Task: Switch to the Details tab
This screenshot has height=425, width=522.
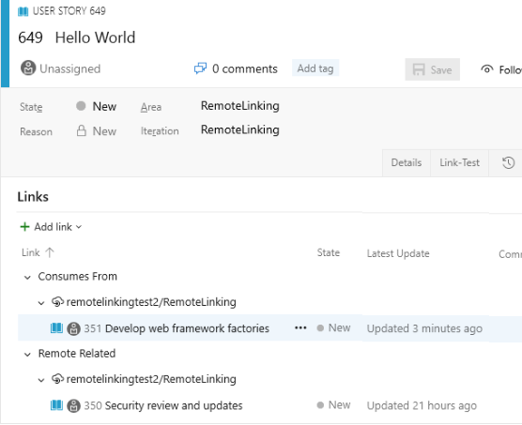Action: [407, 162]
